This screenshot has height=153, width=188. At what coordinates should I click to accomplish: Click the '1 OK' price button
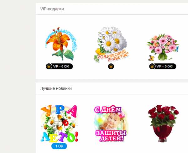point(59,146)
